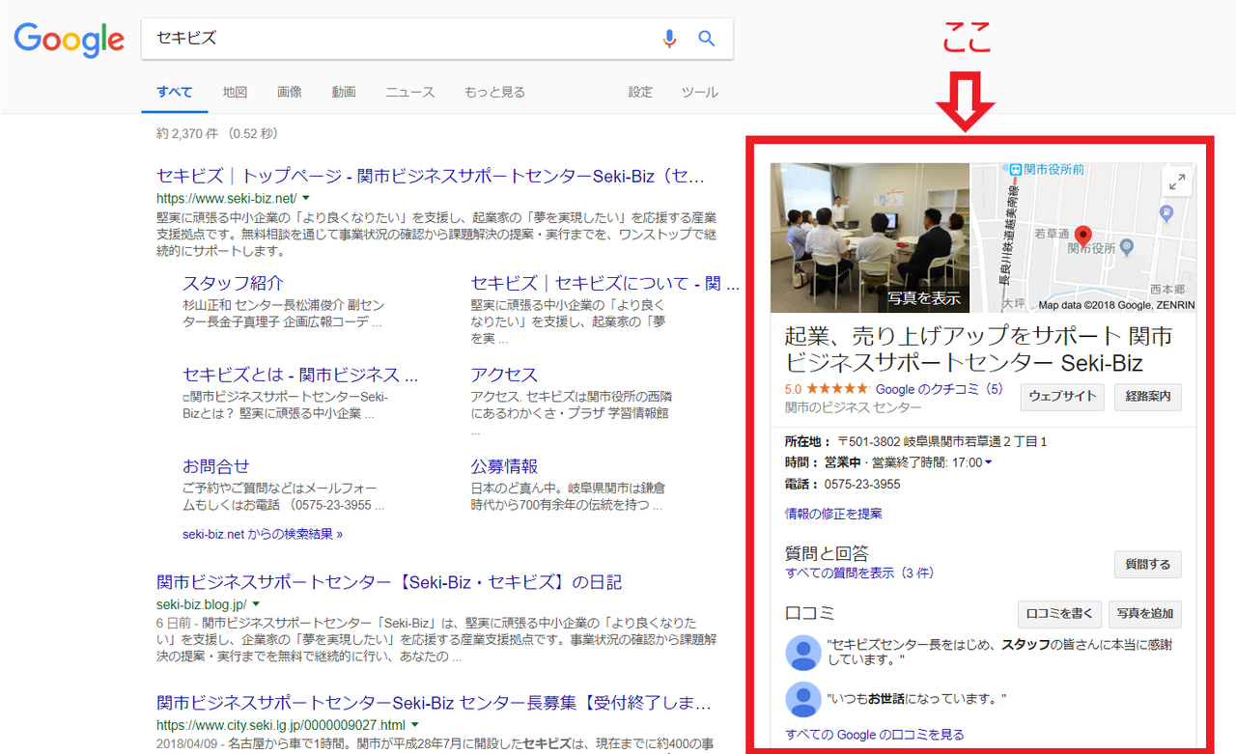The width and height of the screenshot is (1236, 754).
Task: Click the phone number 0575-23-3955
Action: [862, 484]
